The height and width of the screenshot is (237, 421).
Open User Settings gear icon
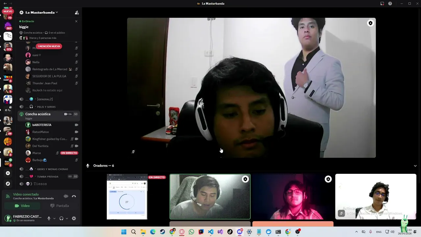tap(74, 218)
